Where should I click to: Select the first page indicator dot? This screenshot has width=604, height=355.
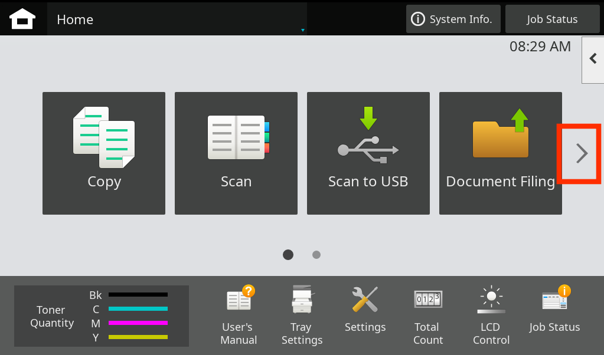tap(288, 255)
